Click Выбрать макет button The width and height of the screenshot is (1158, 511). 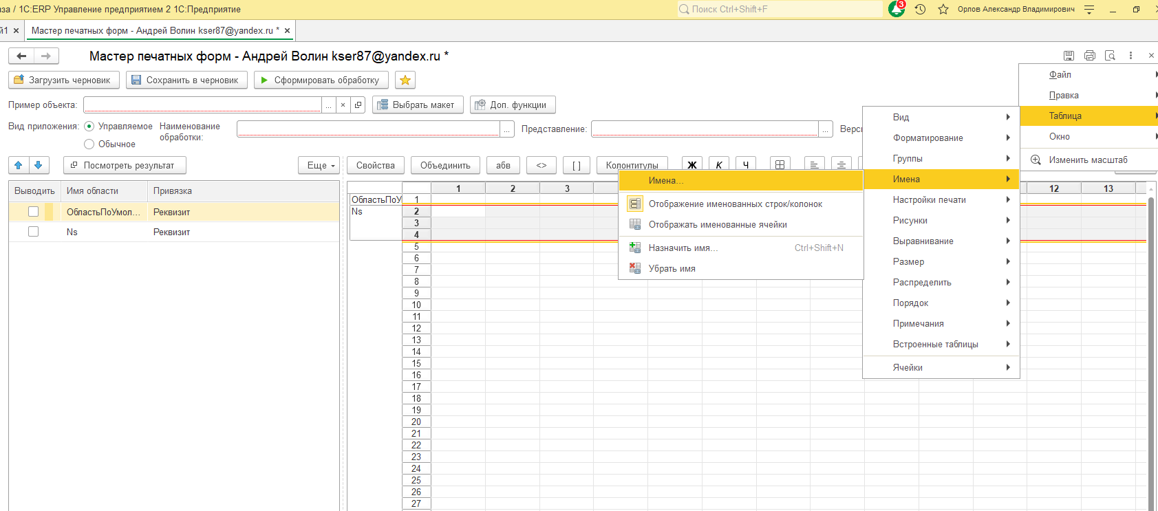pyautogui.click(x=418, y=105)
